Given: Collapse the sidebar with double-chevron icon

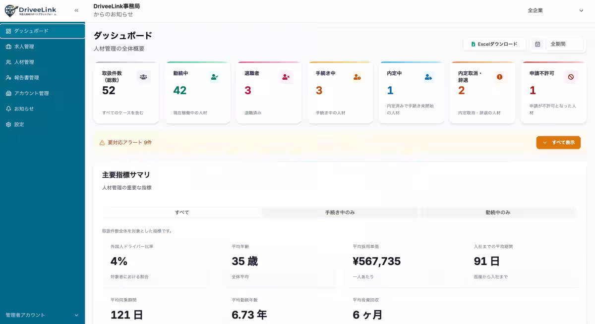Looking at the screenshot, I should pyautogui.click(x=76, y=10).
